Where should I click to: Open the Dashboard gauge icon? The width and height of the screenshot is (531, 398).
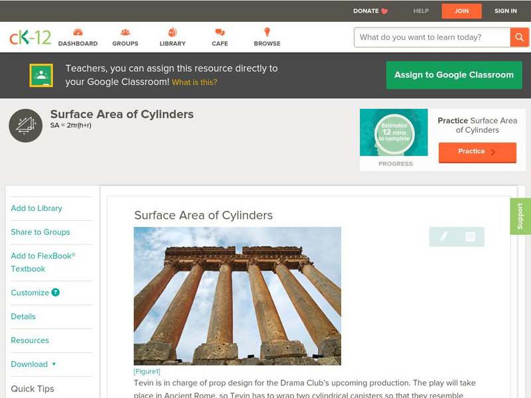point(78,33)
